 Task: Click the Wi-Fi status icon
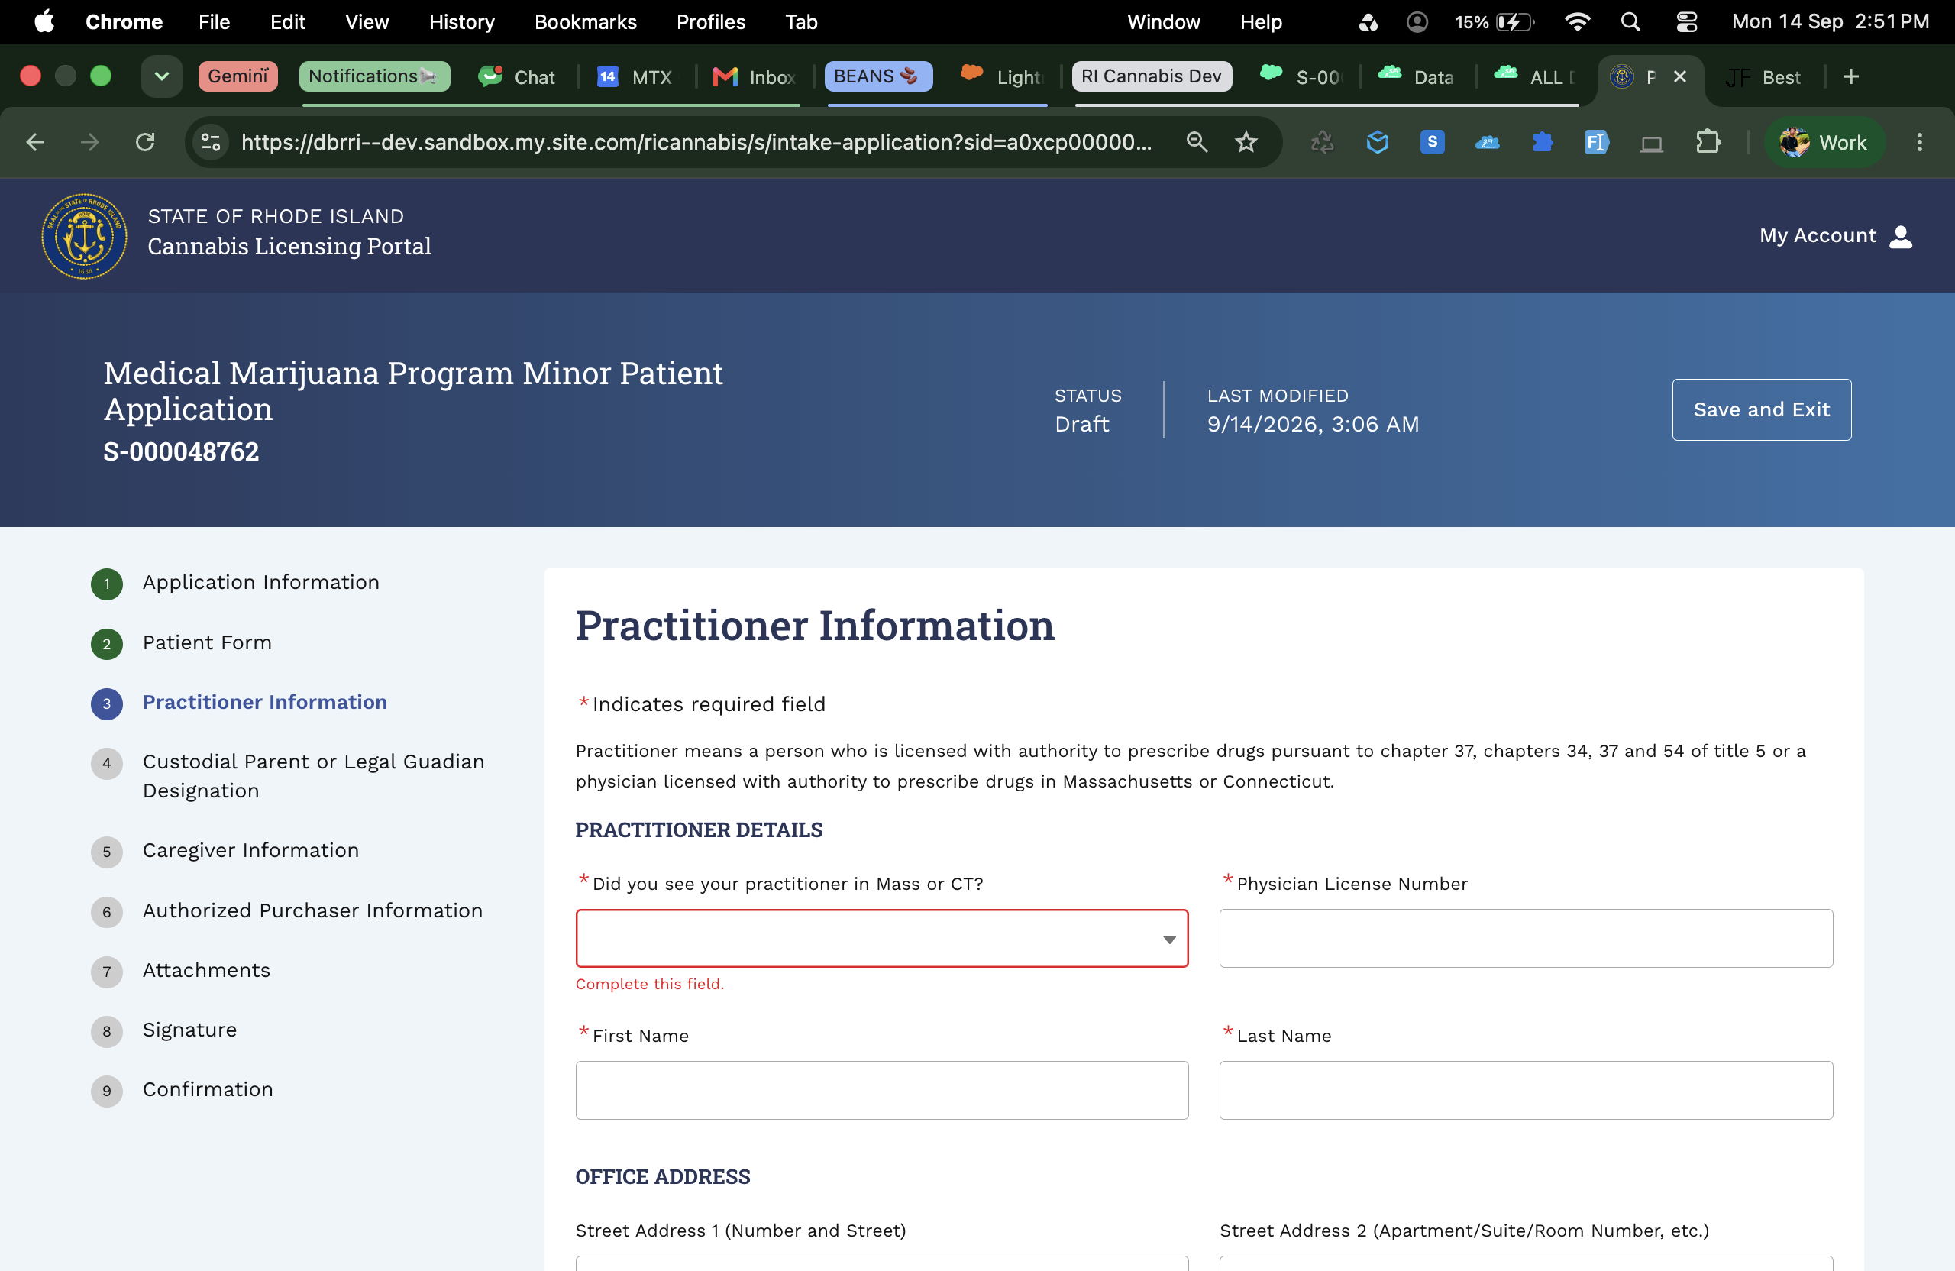click(x=1577, y=22)
